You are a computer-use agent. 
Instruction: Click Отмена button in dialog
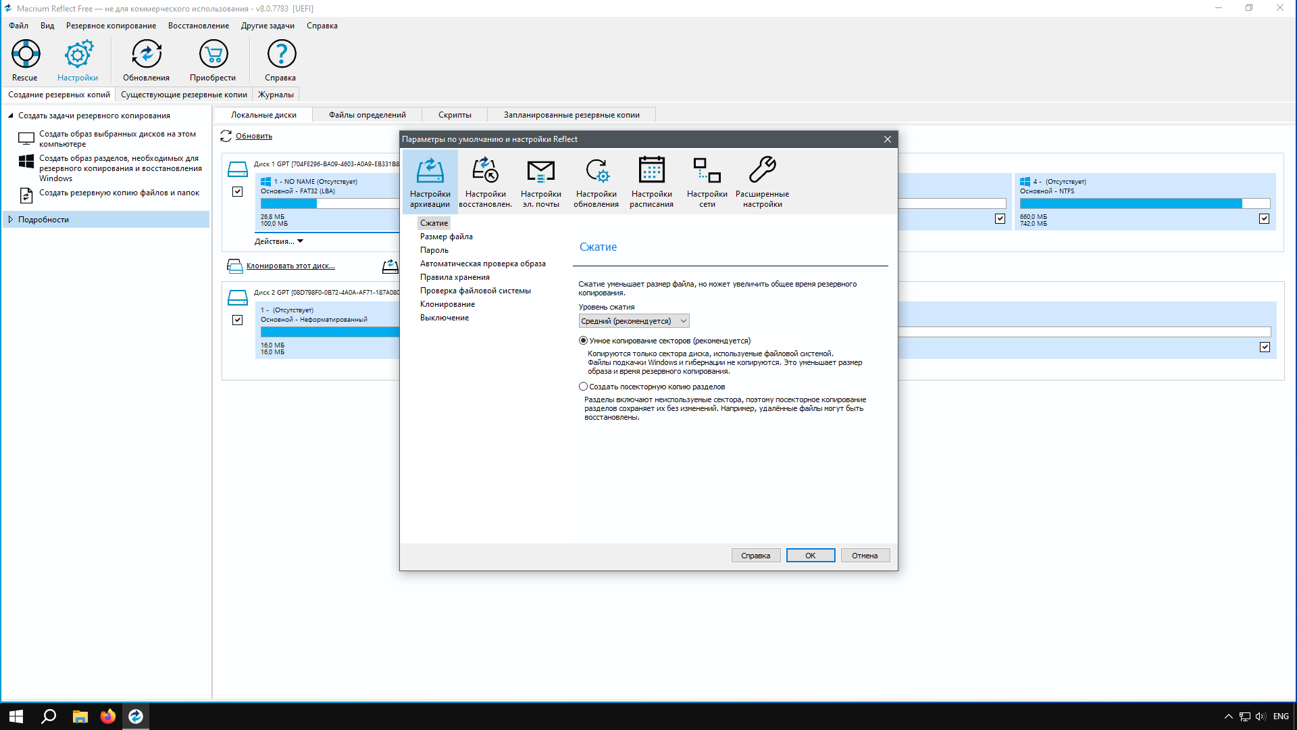coord(865,556)
